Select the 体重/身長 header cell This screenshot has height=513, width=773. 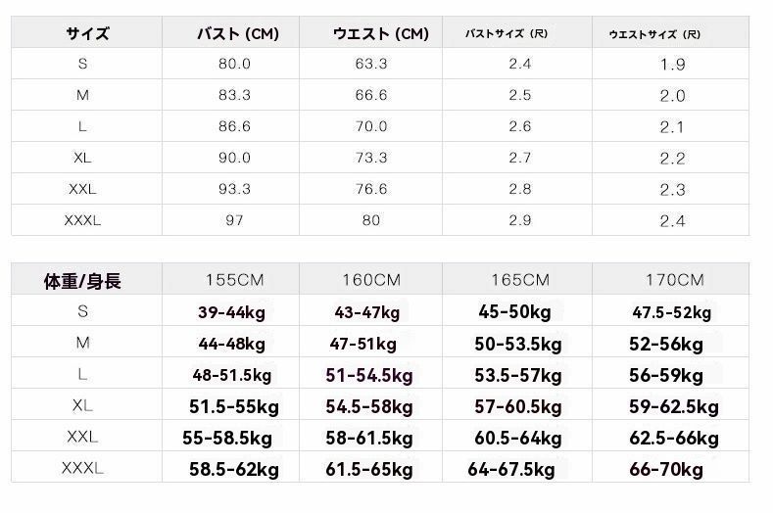(x=82, y=281)
